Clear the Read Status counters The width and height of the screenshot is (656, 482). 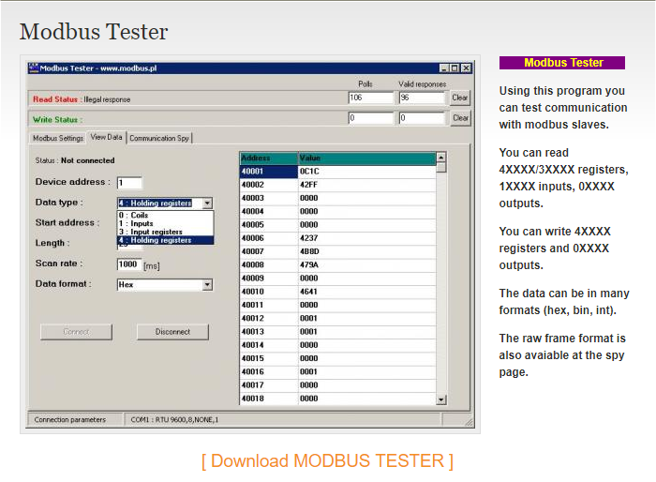459,98
